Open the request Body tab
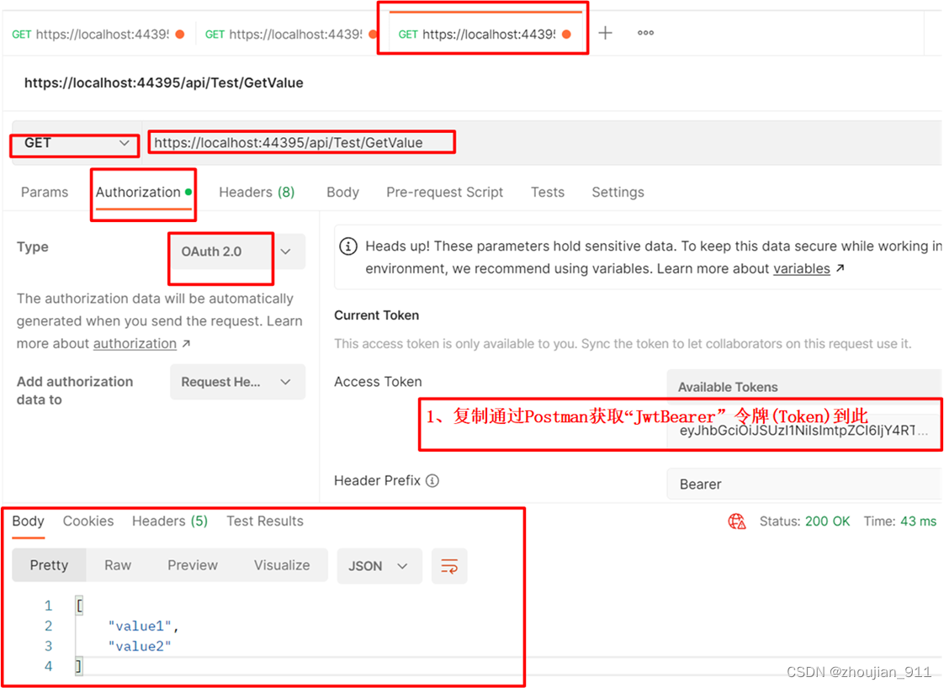944x688 pixels. [x=342, y=192]
